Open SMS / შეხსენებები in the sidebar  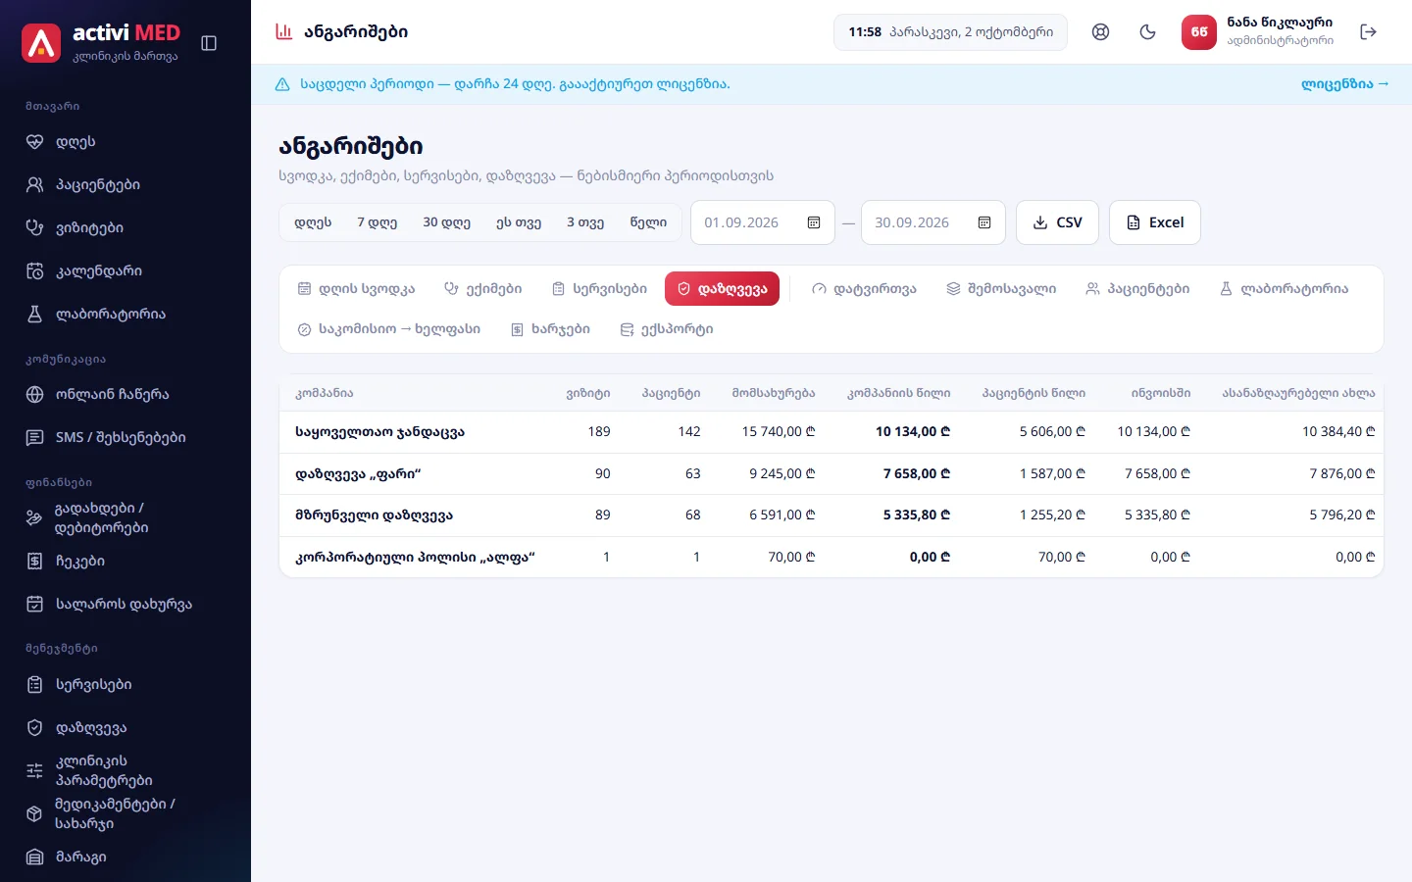pyautogui.click(x=126, y=438)
